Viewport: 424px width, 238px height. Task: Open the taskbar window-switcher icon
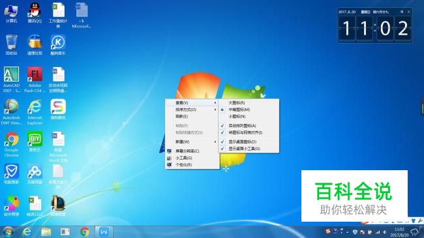(x=65, y=231)
